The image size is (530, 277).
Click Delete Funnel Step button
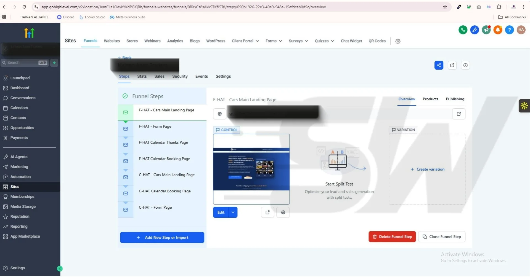pyautogui.click(x=392, y=237)
